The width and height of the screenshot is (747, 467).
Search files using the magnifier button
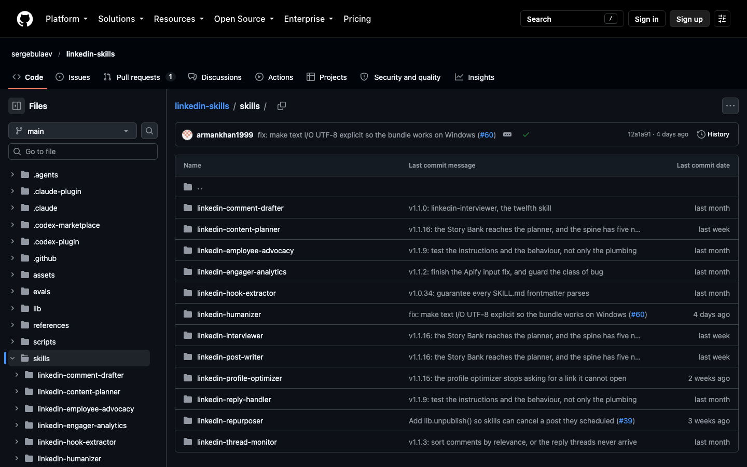(149, 131)
